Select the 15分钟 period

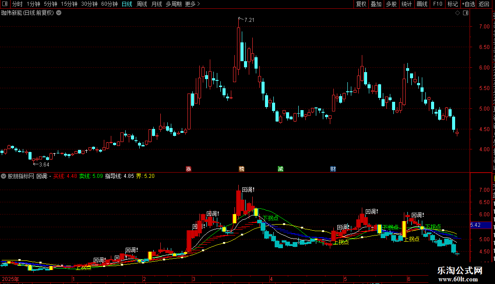(69, 4)
